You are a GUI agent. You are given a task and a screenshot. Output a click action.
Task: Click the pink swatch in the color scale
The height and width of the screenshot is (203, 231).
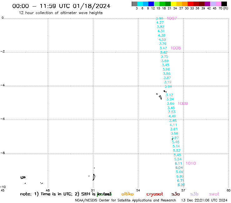click(x=219, y=4)
